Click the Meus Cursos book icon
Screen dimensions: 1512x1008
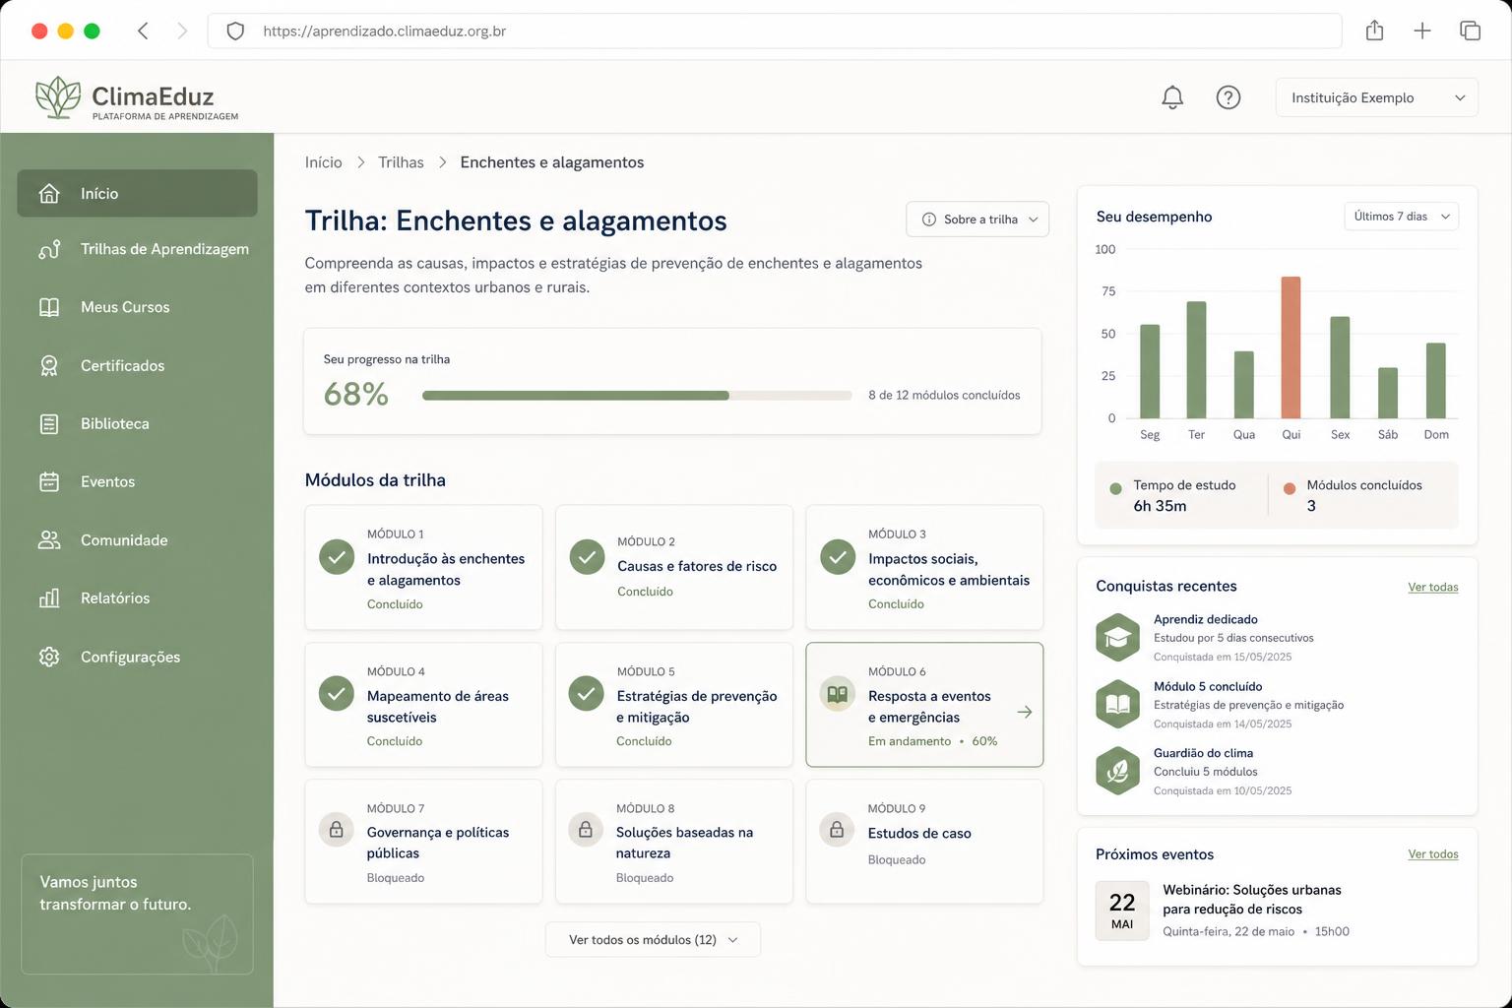point(49,307)
